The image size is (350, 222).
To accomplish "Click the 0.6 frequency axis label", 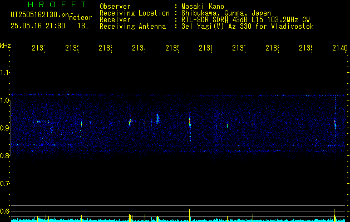I will 4,211.
